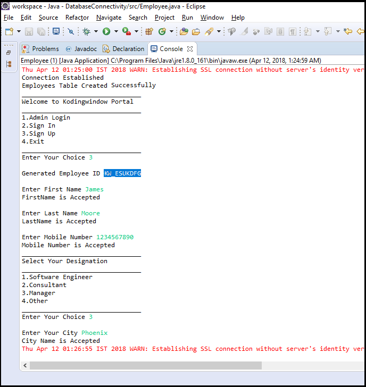
Task: Click the Debug bug icon
Action: pyautogui.click(x=86, y=31)
